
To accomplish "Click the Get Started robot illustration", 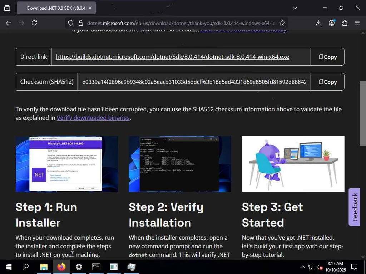I will click(293, 164).
